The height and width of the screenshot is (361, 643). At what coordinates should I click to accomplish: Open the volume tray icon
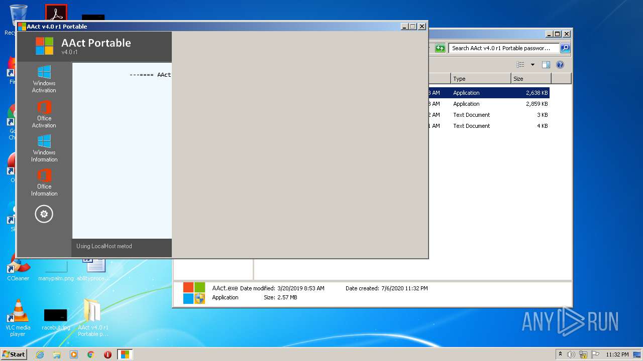tap(571, 354)
